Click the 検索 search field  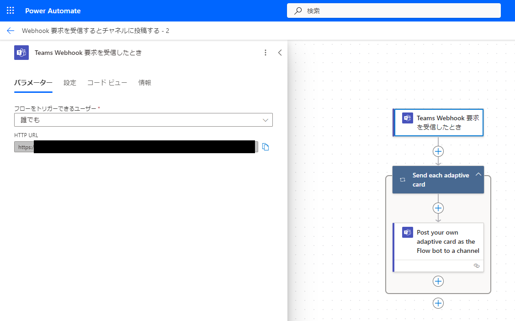[394, 11]
